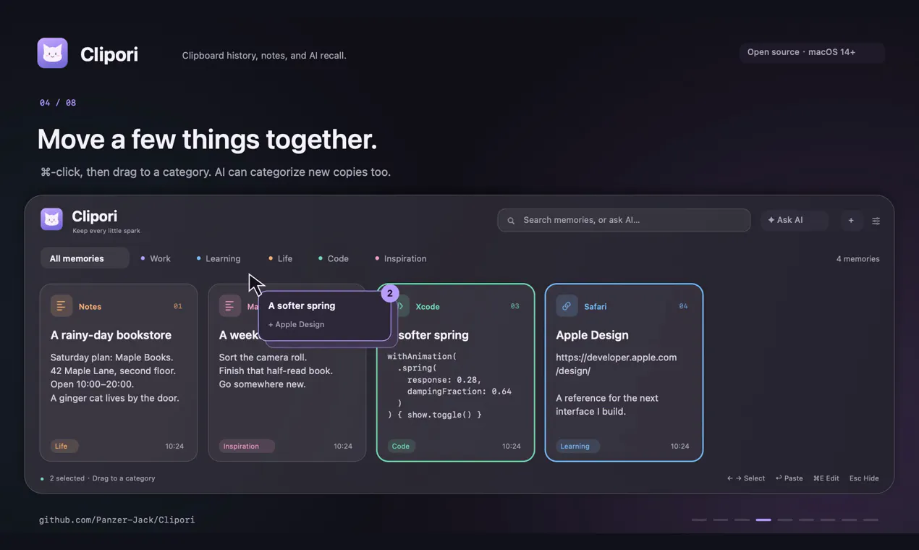Click the Saturday plan: Maple Books text
Image resolution: width=919 pixels, height=550 pixels.
112,357
